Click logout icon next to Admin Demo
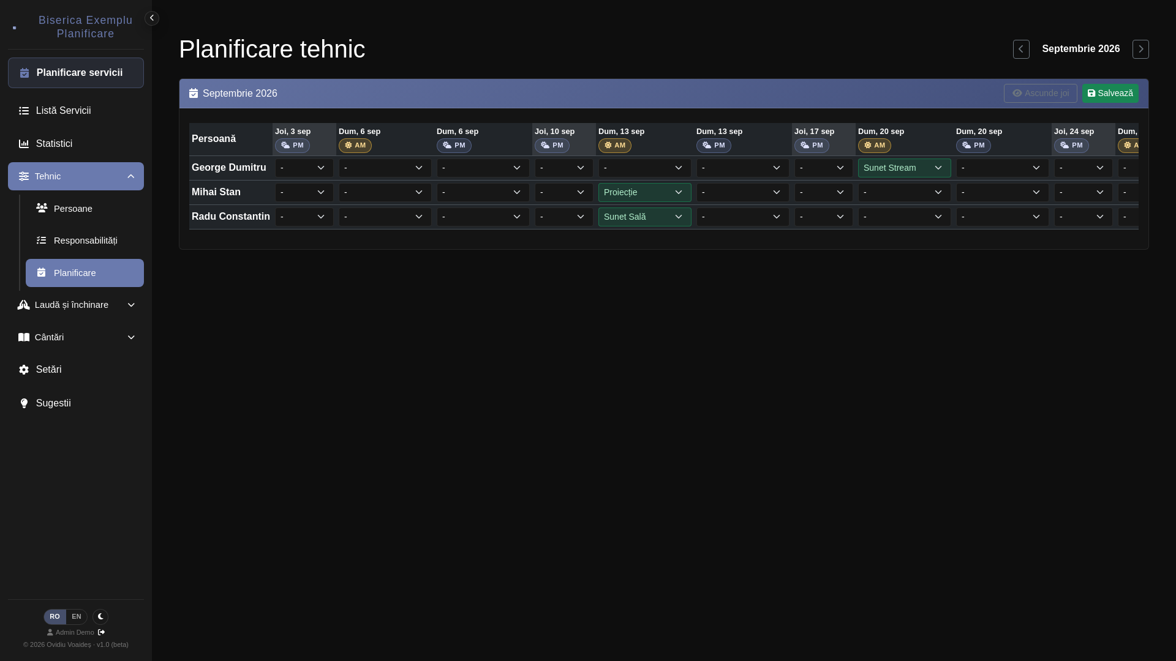This screenshot has height=661, width=1176. coord(102,632)
